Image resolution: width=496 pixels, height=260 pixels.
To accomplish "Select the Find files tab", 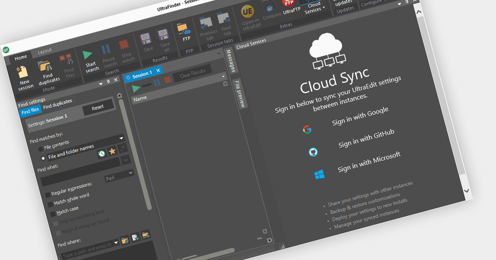I will click(x=30, y=111).
